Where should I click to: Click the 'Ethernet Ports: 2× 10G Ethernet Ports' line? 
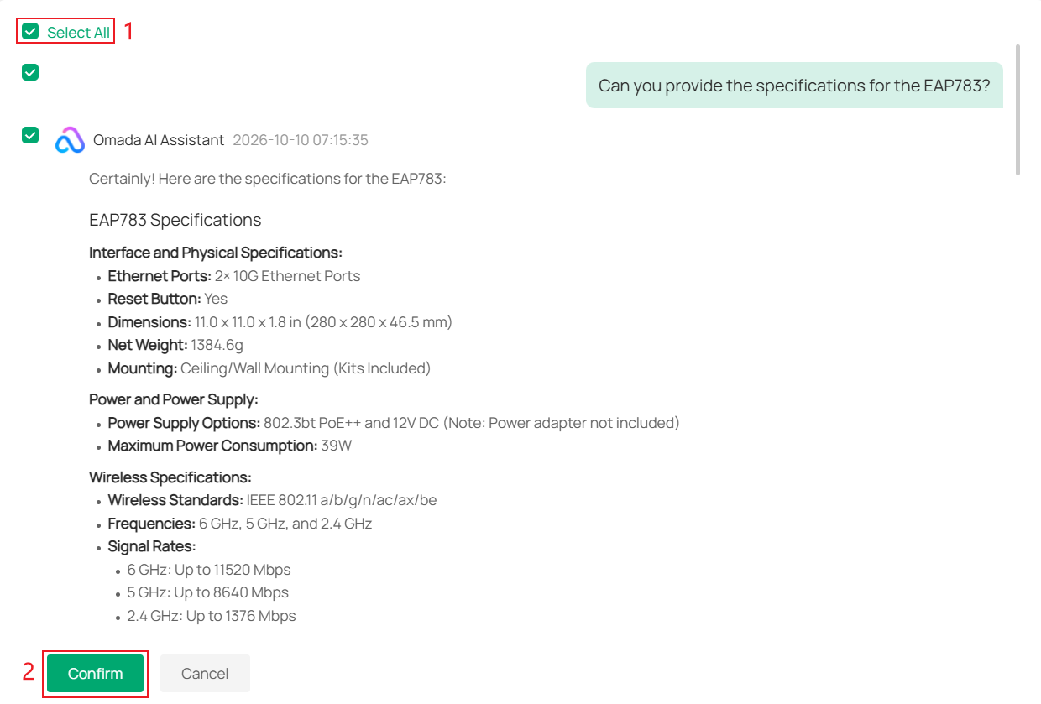(234, 276)
